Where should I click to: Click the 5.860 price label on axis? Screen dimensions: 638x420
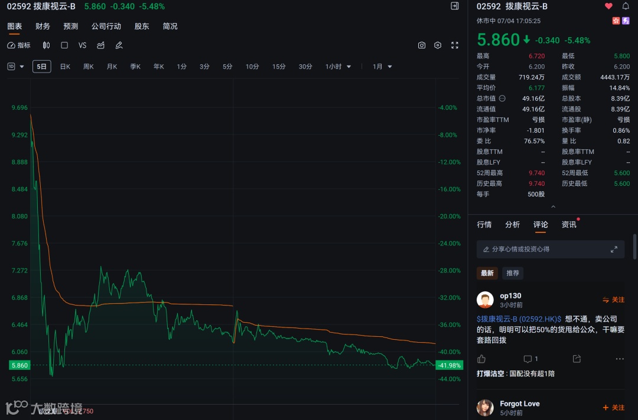19,366
